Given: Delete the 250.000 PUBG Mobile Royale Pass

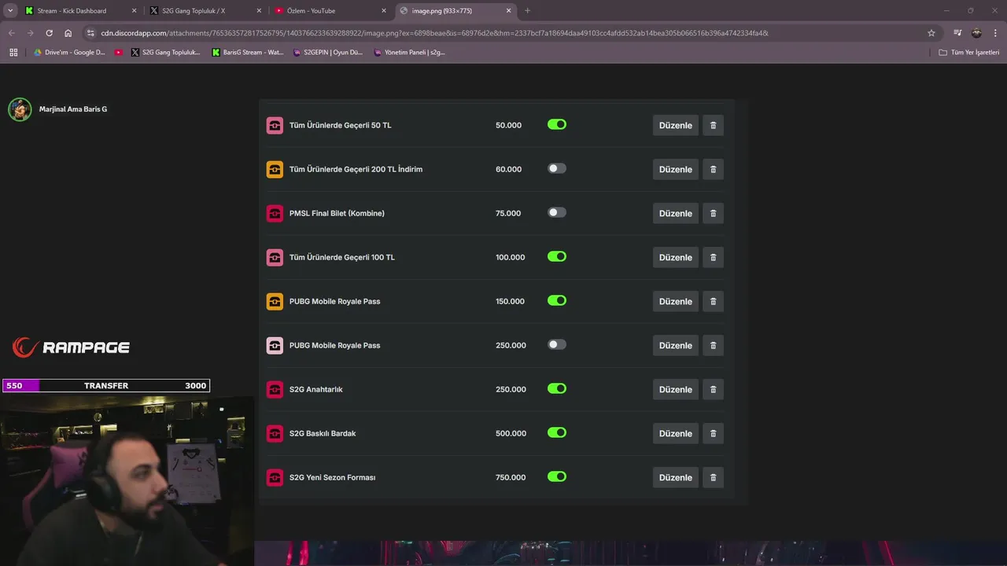Looking at the screenshot, I should tap(713, 345).
